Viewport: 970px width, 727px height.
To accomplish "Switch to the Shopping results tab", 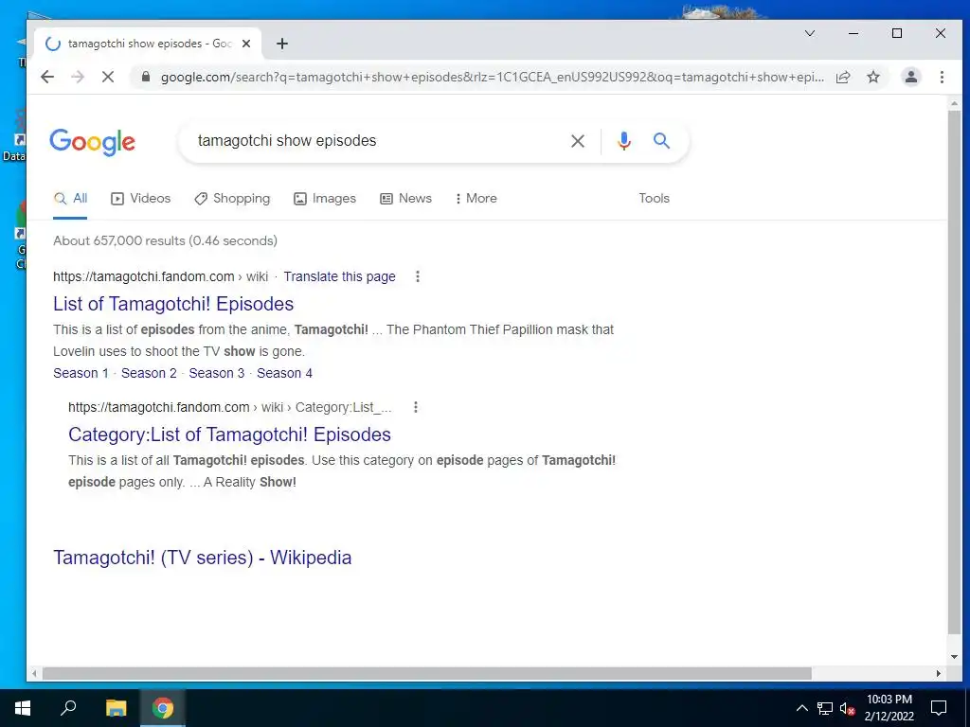I will tap(232, 199).
